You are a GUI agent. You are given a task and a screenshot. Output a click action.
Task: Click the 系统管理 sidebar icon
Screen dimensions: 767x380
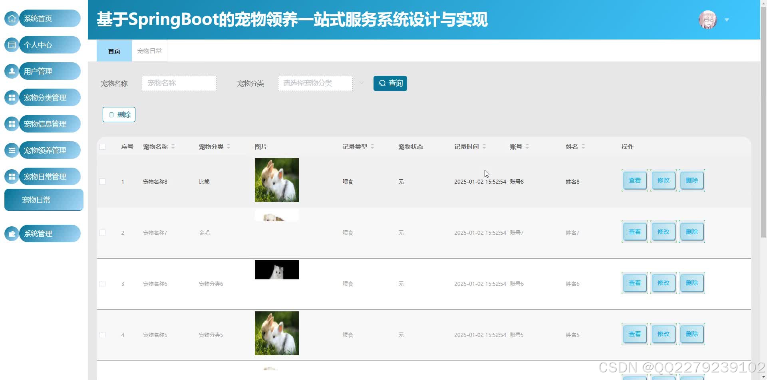[x=12, y=234]
